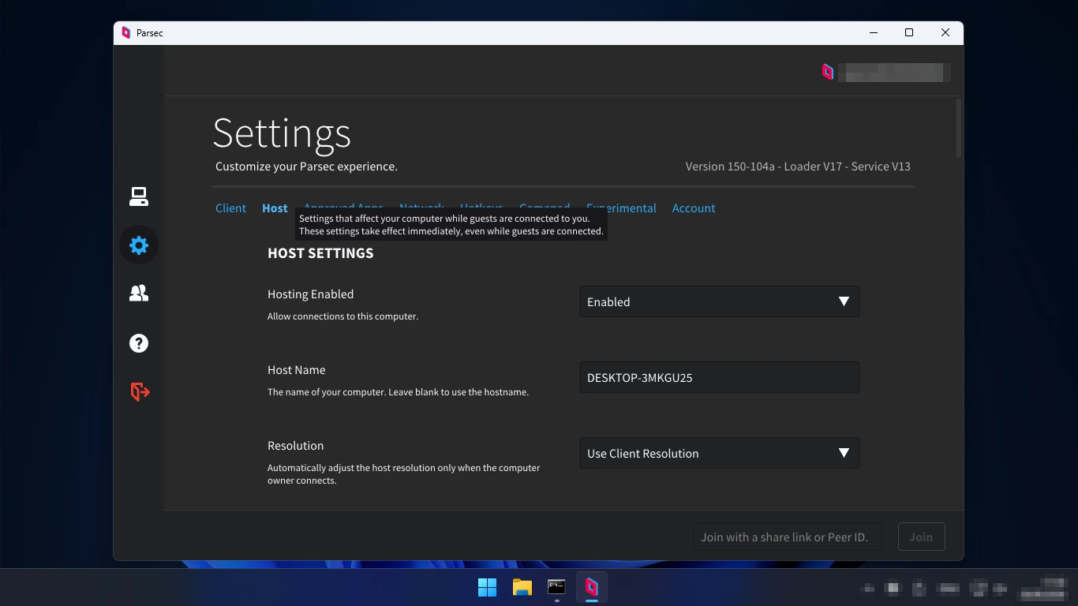1078x606 pixels.
Task: Launch File Explorer from the taskbar
Action: [522, 587]
